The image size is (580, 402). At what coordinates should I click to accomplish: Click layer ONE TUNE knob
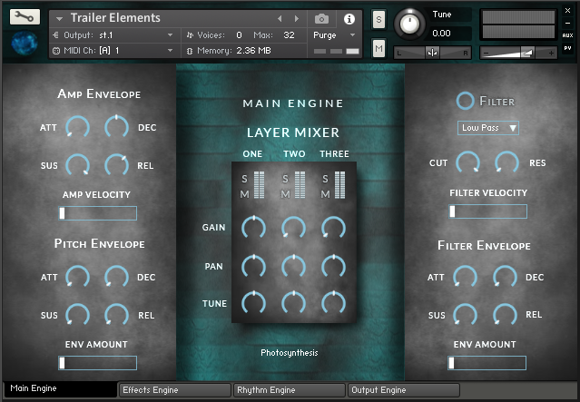[x=254, y=303]
